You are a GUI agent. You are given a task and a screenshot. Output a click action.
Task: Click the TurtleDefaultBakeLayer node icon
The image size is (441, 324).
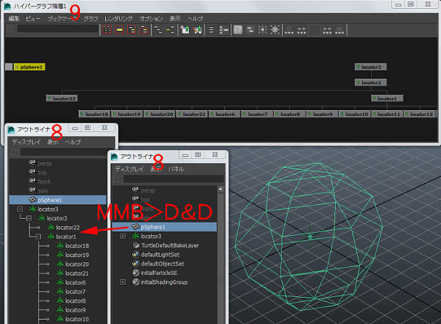(135, 245)
